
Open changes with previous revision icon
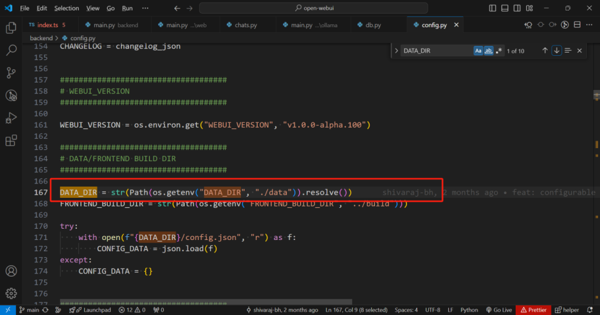[529, 25]
